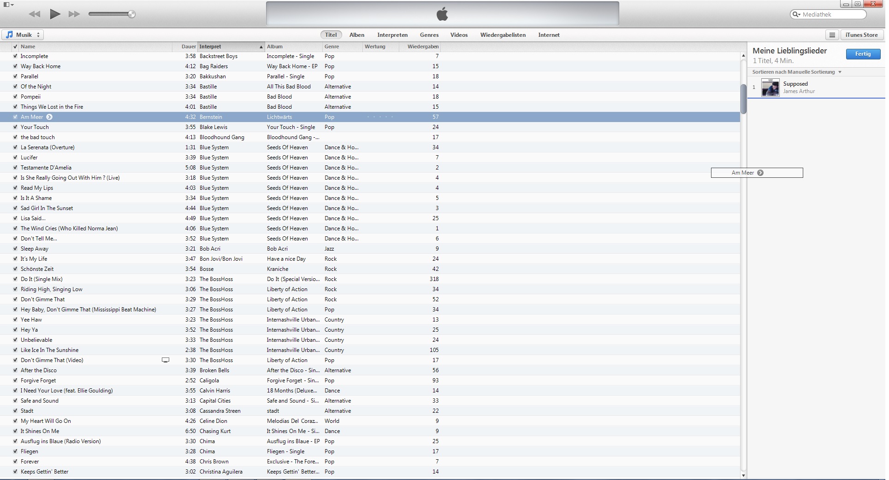Screen dimensions: 889x480
Task: Uncheck Do It (Single Mix)
Action: coord(15,279)
